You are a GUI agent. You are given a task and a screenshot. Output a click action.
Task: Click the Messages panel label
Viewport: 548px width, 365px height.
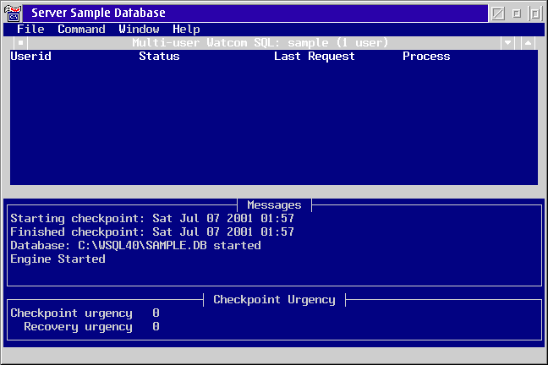click(x=274, y=205)
